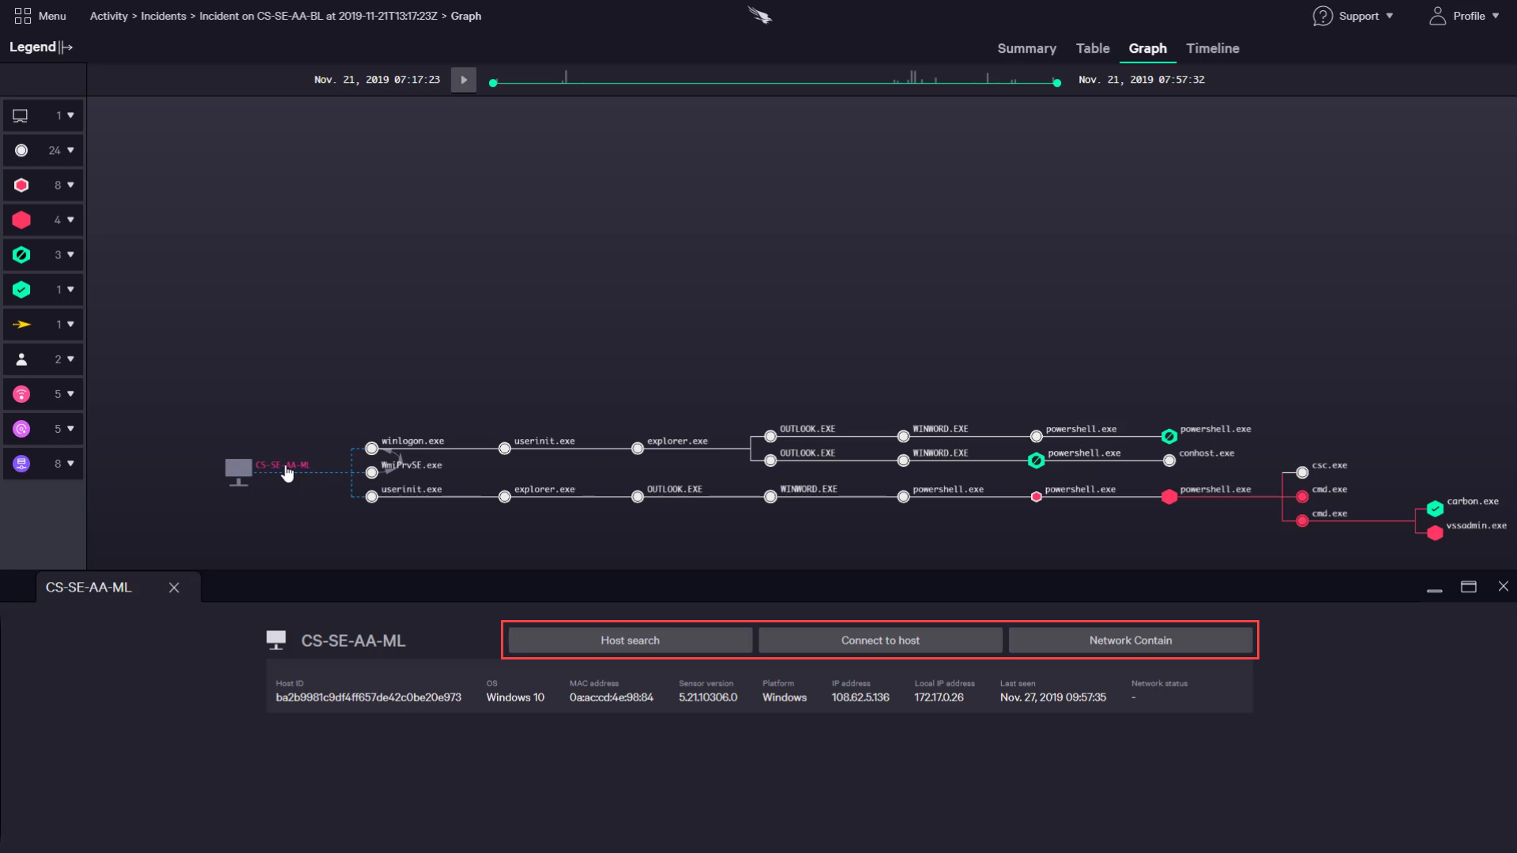Click the user account icon with count 2
The height and width of the screenshot is (853, 1517).
pyautogui.click(x=21, y=359)
